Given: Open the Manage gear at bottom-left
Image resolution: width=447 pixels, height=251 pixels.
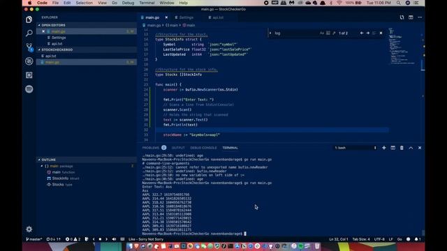Looking at the screenshot, I should 29,229.
